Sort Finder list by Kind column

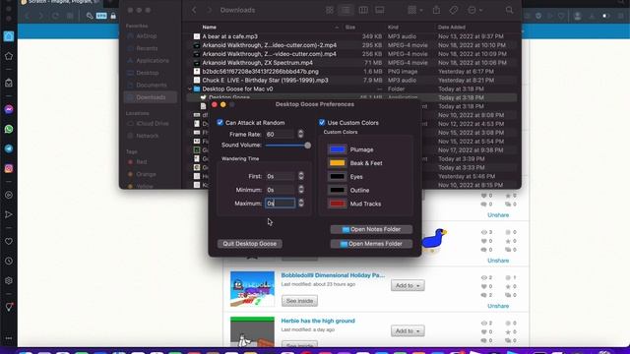point(393,28)
